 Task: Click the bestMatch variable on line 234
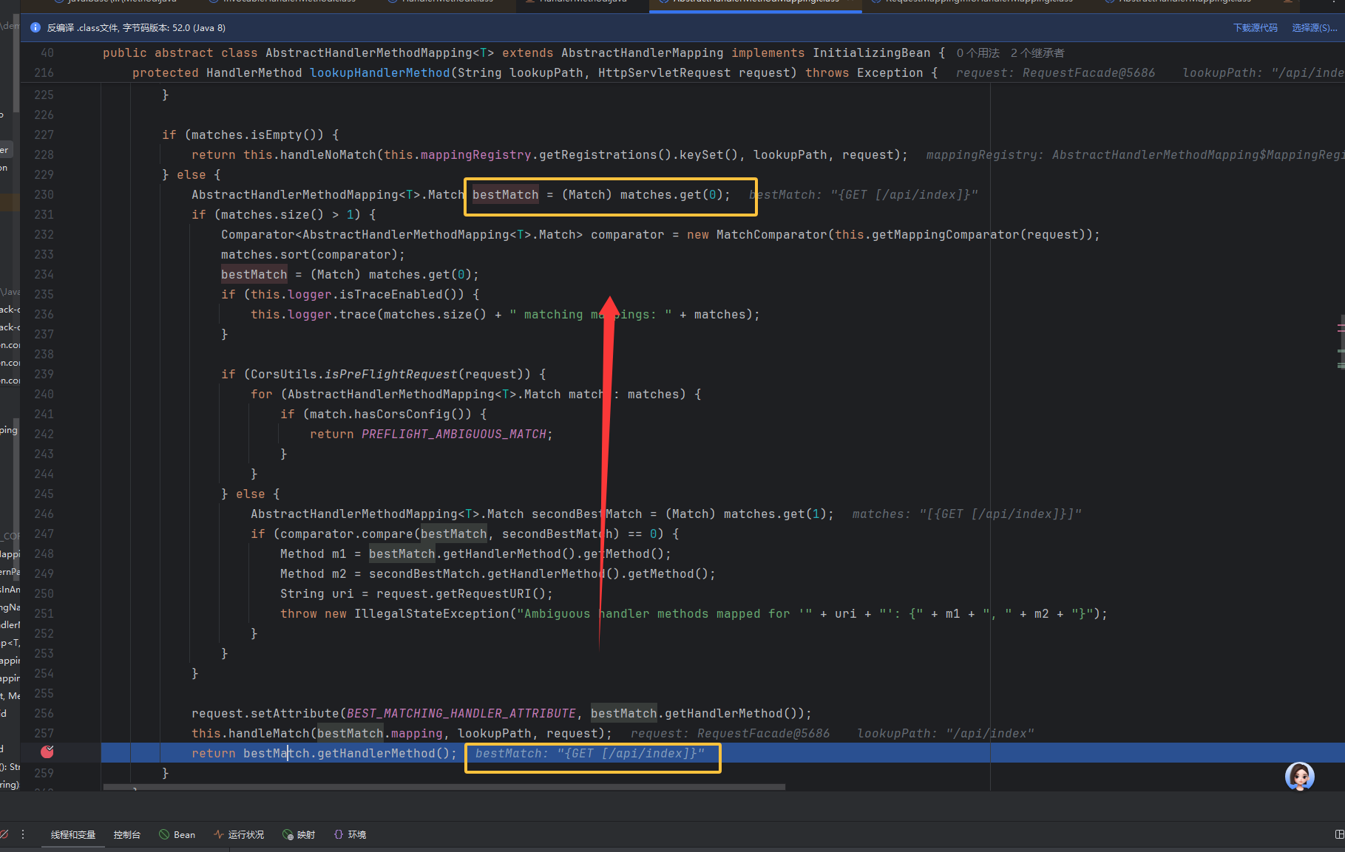[x=254, y=275]
